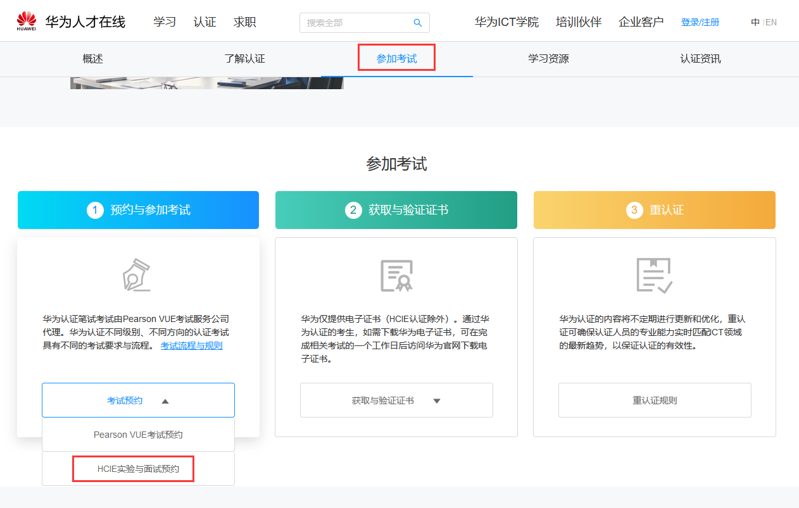Expand the 获取与验证证书 dropdown

[x=396, y=400]
